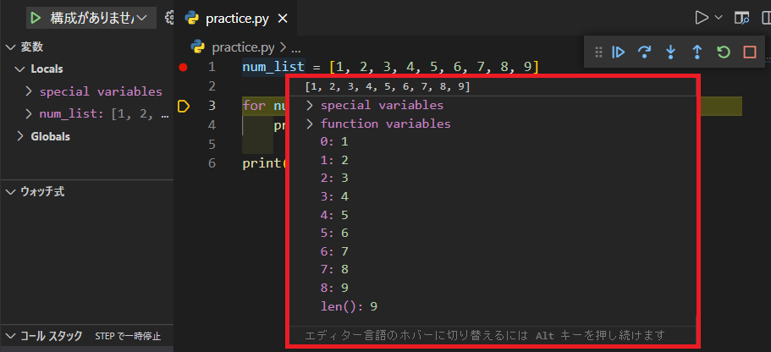Click the 'STEP で一時停止' call stack status
Viewport: 771px width, 352px height.
(128, 337)
